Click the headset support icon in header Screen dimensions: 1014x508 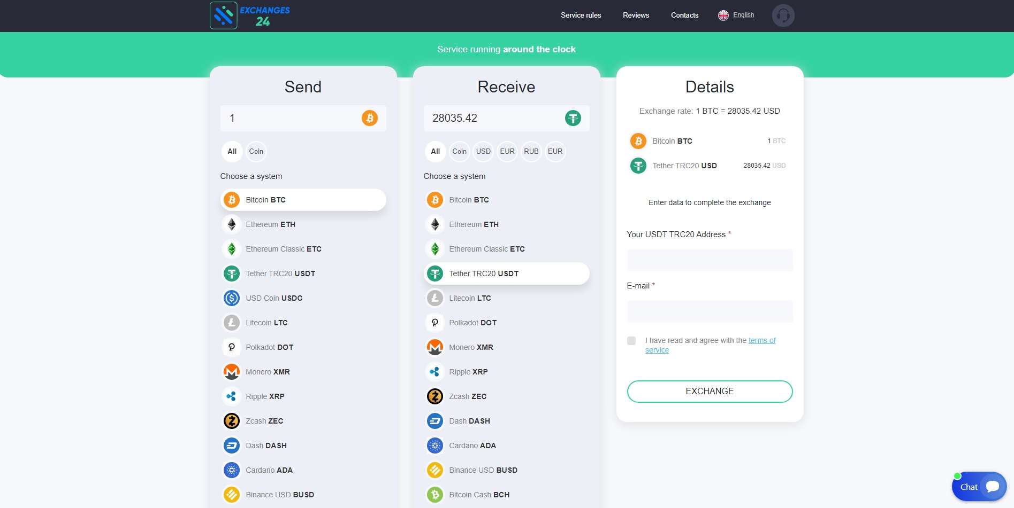tap(783, 15)
